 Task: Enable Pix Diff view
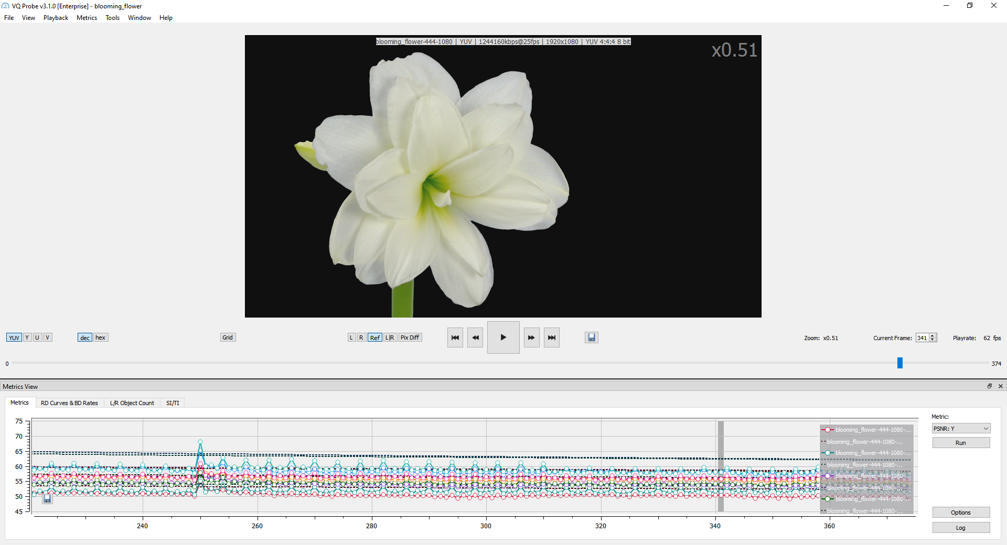coord(410,337)
